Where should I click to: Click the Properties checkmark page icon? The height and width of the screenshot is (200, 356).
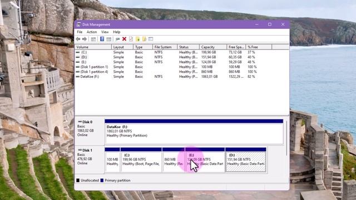tap(131, 39)
